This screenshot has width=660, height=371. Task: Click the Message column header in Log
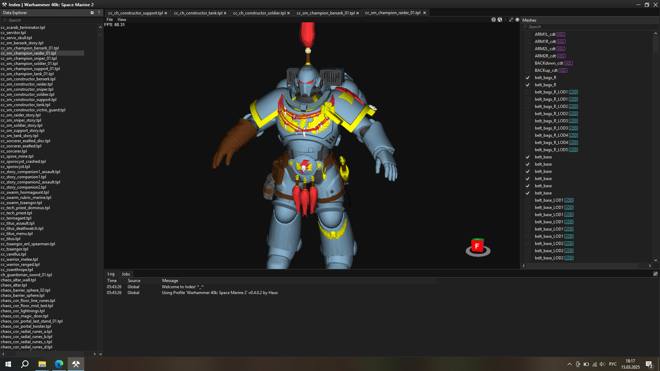click(x=170, y=281)
